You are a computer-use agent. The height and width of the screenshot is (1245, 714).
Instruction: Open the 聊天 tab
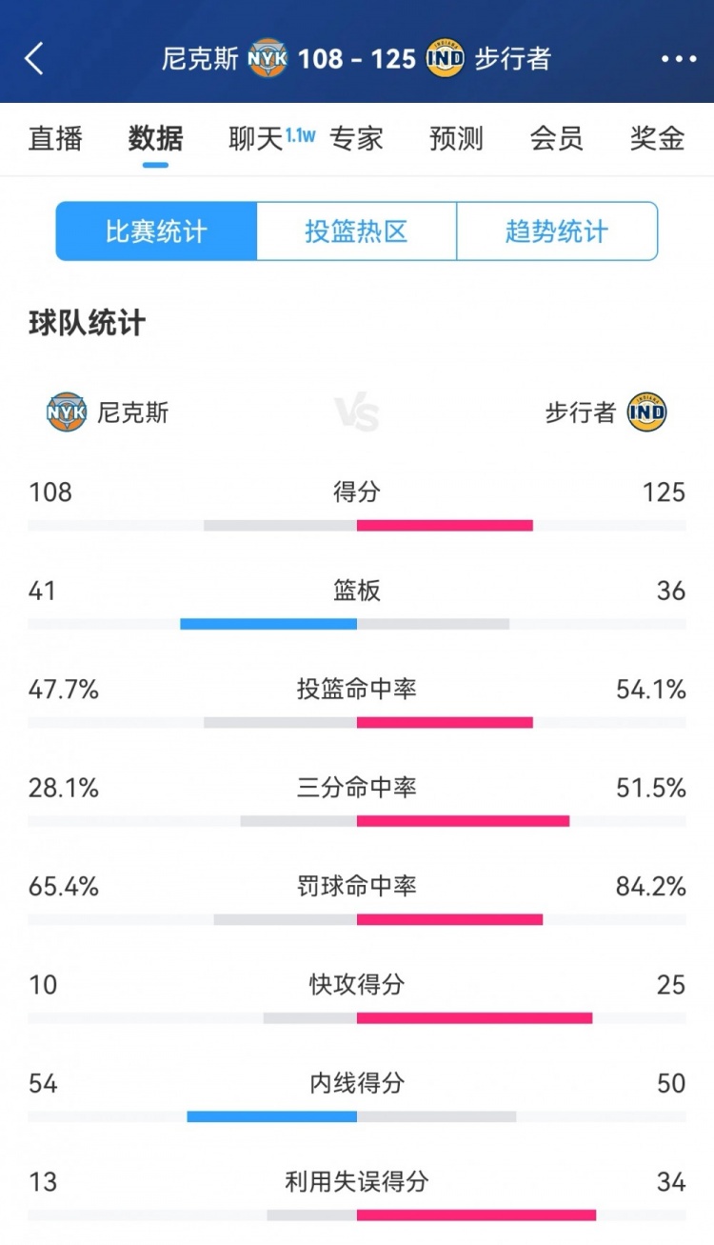coord(256,139)
